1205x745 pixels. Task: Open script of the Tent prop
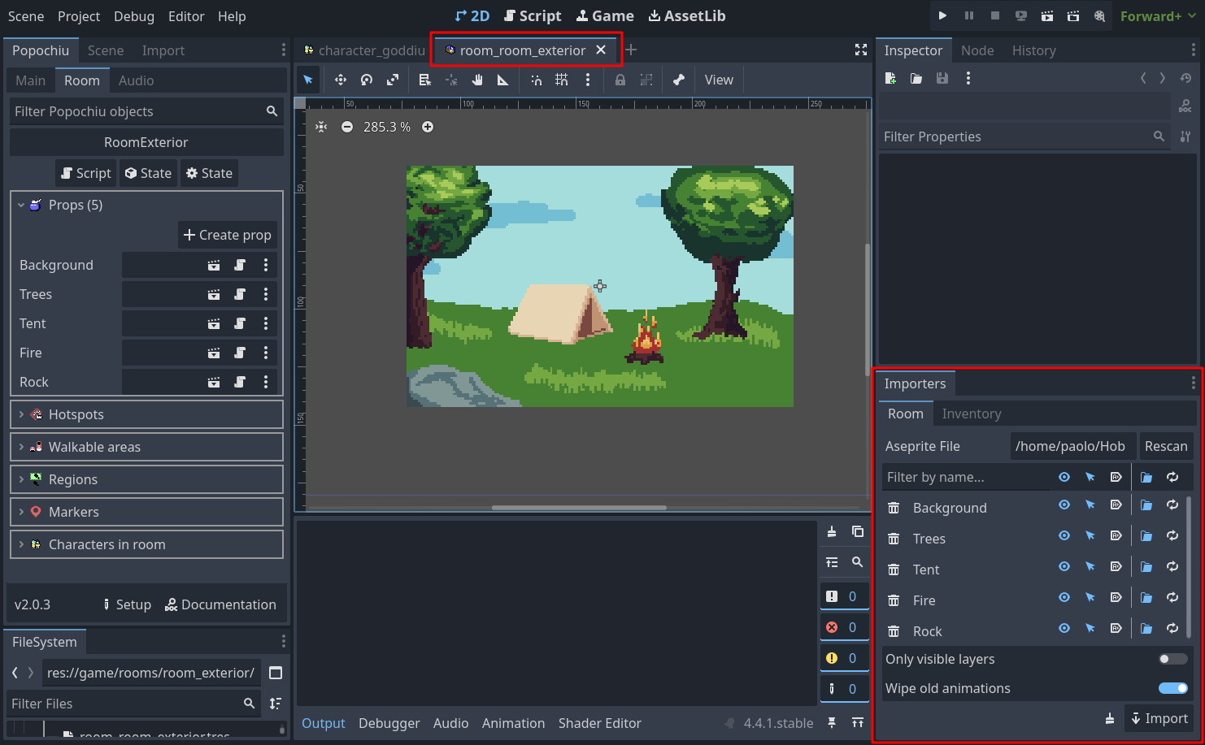tap(240, 323)
